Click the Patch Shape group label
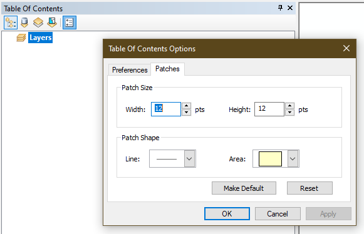The image size is (364, 234). [140, 138]
